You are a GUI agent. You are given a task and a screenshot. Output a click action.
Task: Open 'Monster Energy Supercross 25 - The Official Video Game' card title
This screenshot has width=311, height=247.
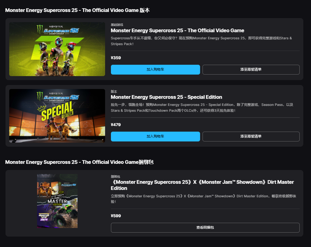177,30
